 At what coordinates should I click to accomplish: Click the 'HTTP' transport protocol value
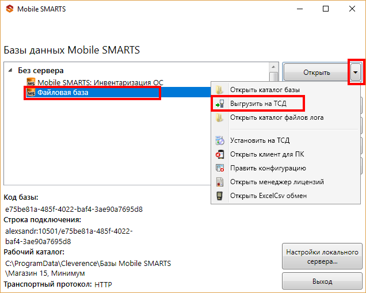(x=103, y=284)
